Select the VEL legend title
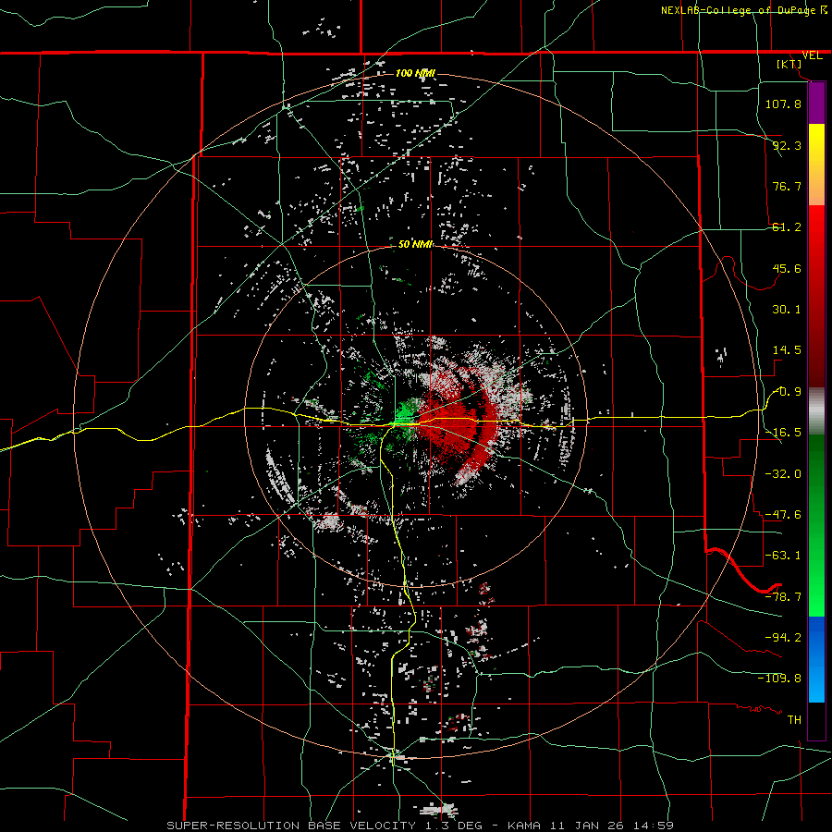 (812, 55)
